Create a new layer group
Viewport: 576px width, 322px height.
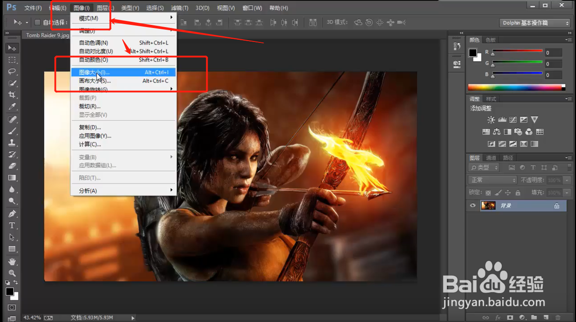click(534, 317)
